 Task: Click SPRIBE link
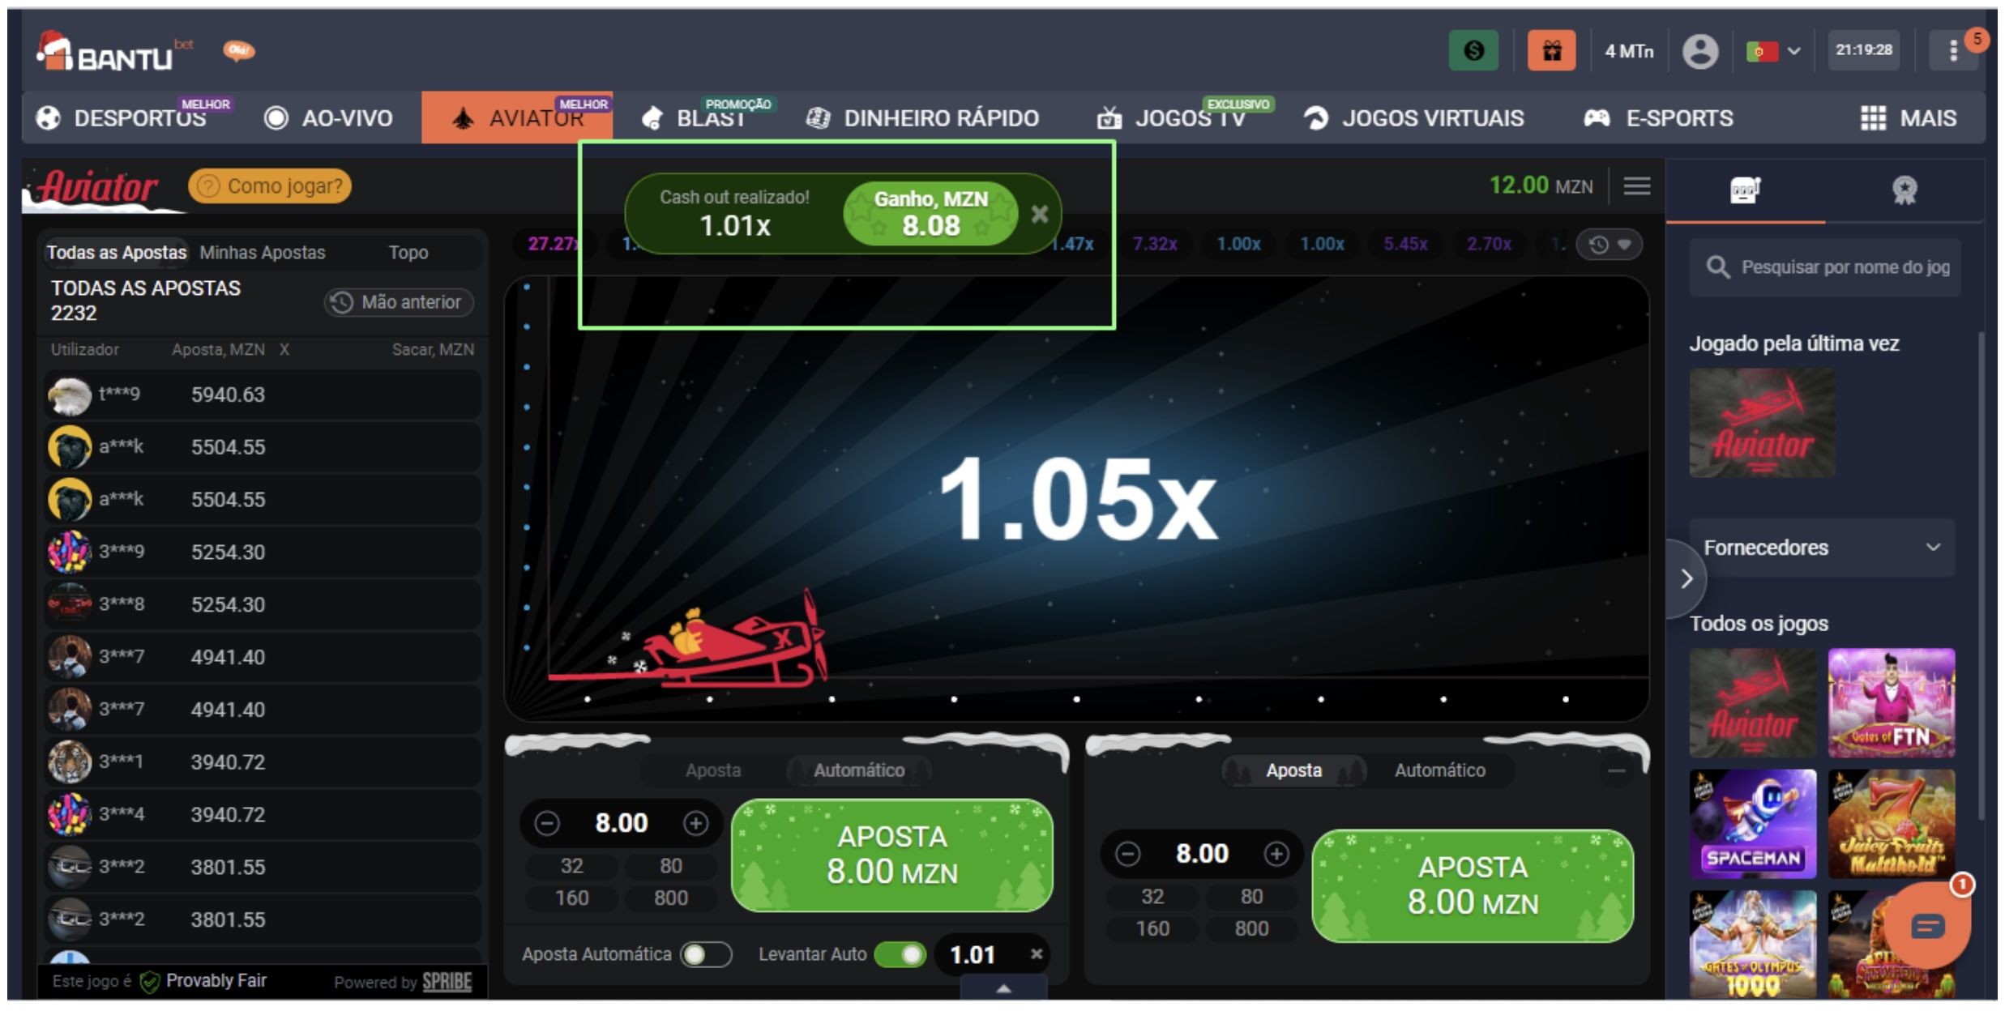[x=447, y=982]
